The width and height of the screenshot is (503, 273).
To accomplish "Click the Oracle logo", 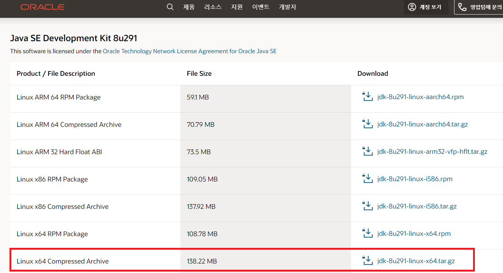I will pos(42,7).
